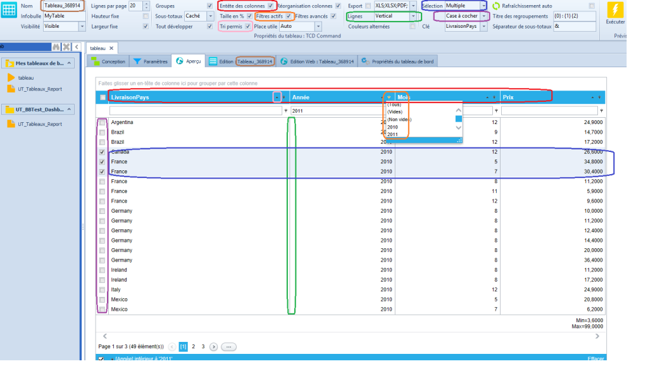The height and width of the screenshot is (371, 648).
Task: Click the yellow filter icon in the Année header
Action: point(389,97)
